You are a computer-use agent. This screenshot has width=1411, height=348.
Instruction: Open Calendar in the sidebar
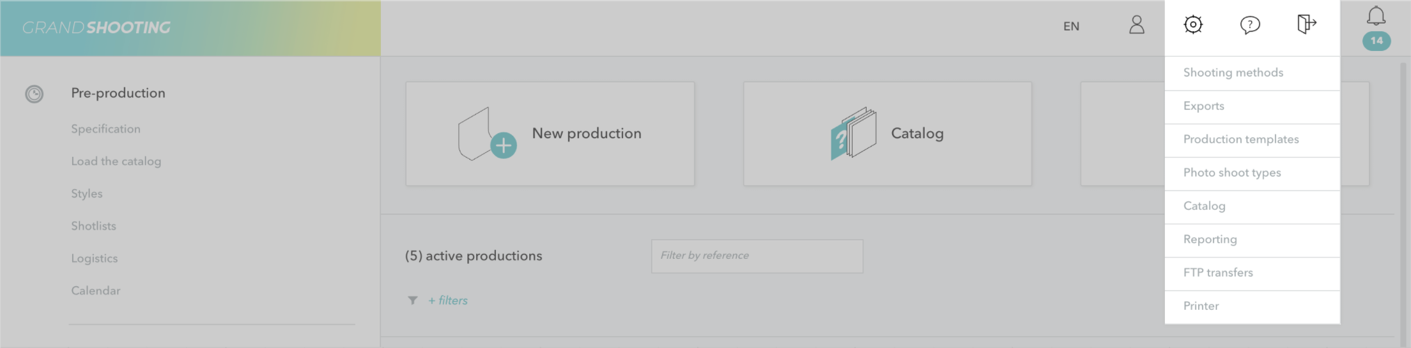(95, 291)
